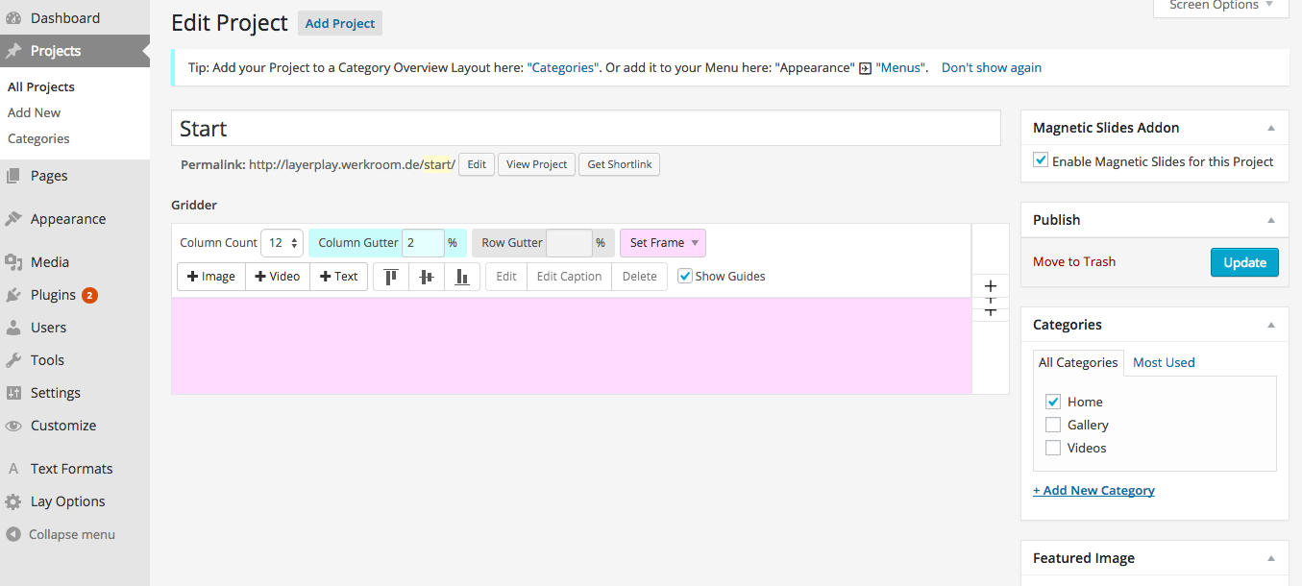Click the Customize eye icon in sidebar

coord(13,426)
